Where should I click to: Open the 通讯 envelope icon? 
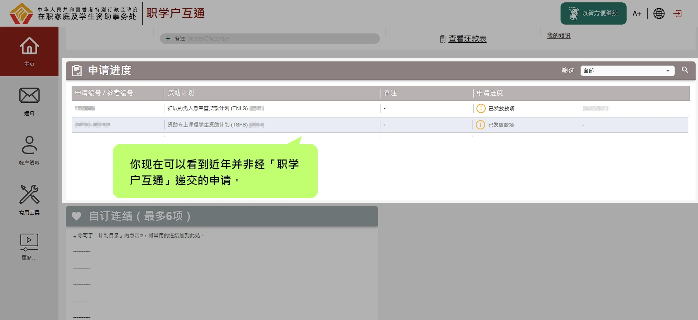tap(29, 95)
